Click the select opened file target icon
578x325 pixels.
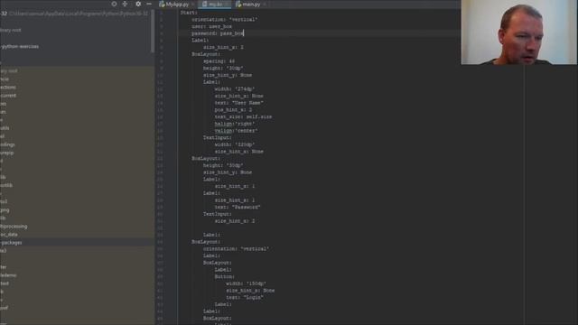[x=114, y=4]
